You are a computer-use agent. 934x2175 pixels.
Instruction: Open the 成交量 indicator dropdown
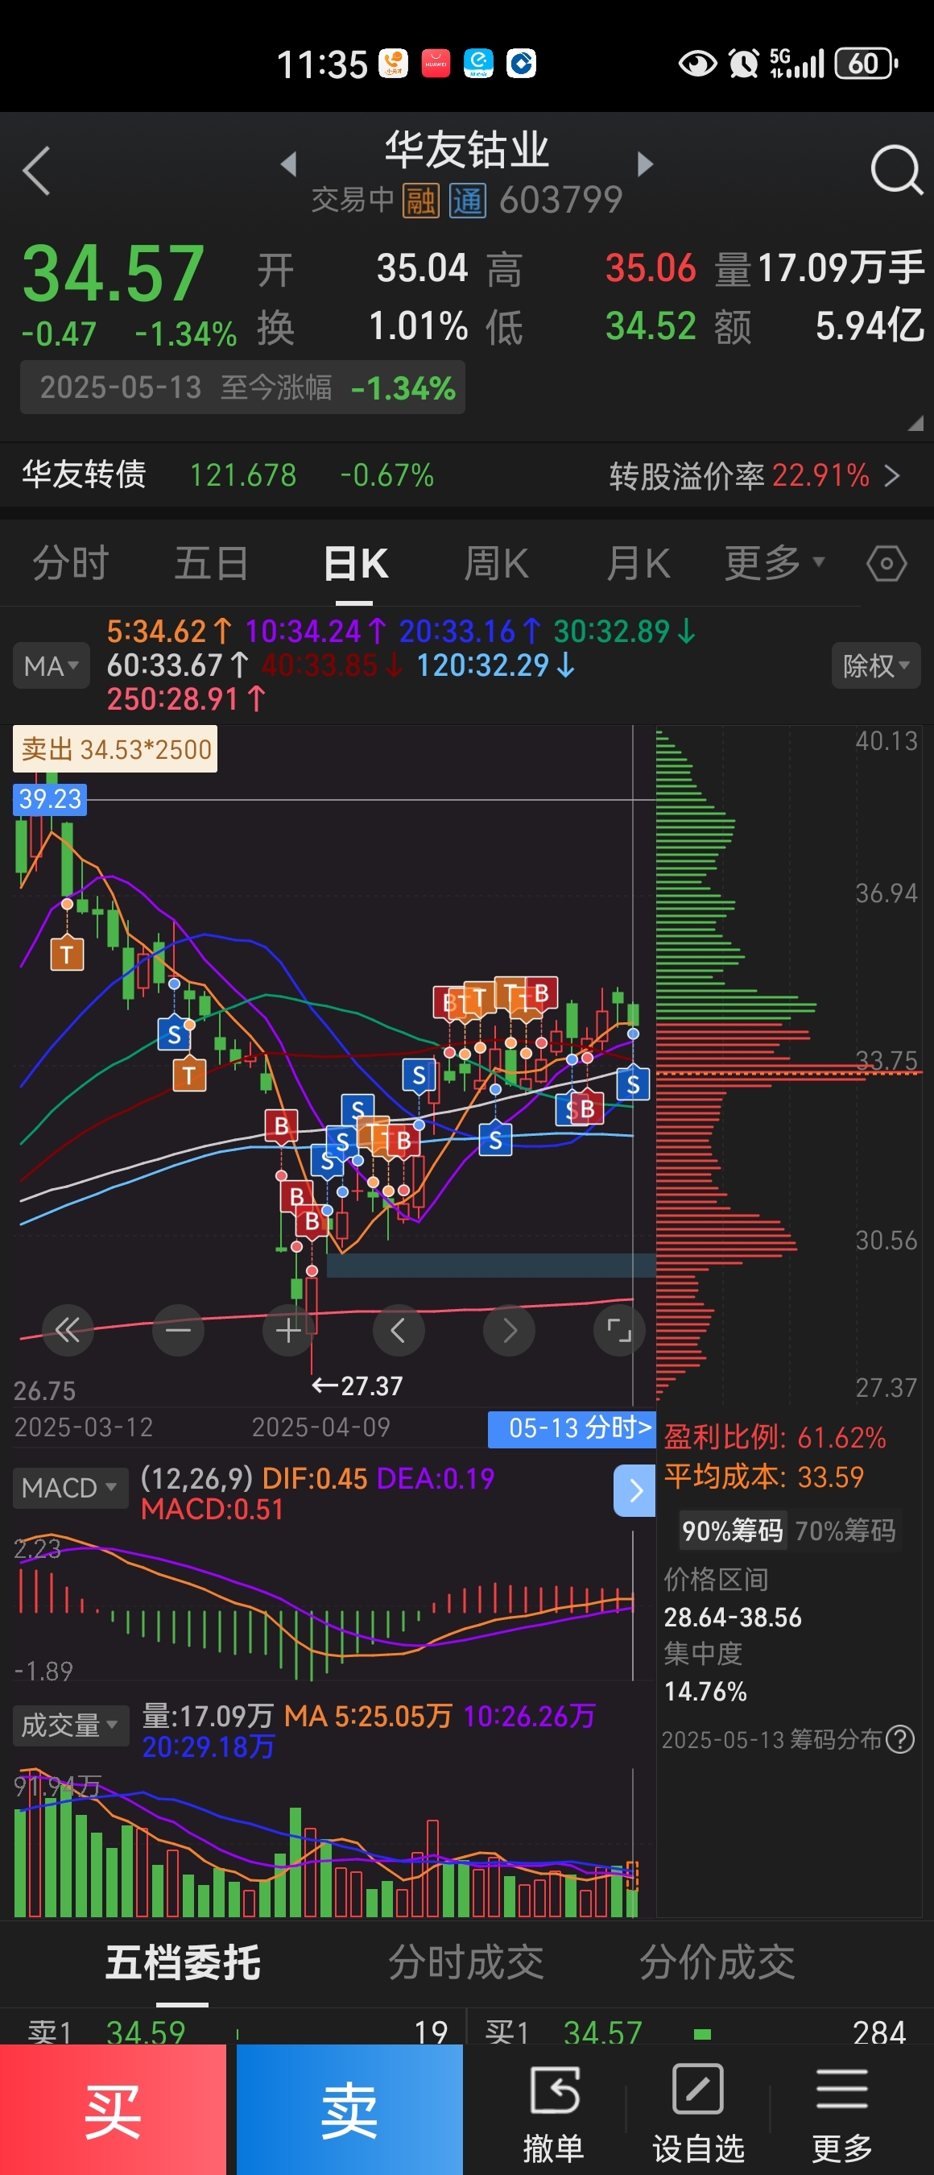[70, 1725]
